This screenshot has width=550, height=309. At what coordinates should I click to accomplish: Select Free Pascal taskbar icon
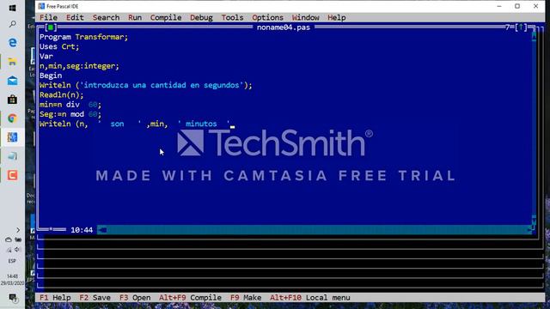(12, 137)
